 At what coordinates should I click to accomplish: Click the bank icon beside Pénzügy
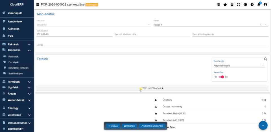click(x=4, y=108)
